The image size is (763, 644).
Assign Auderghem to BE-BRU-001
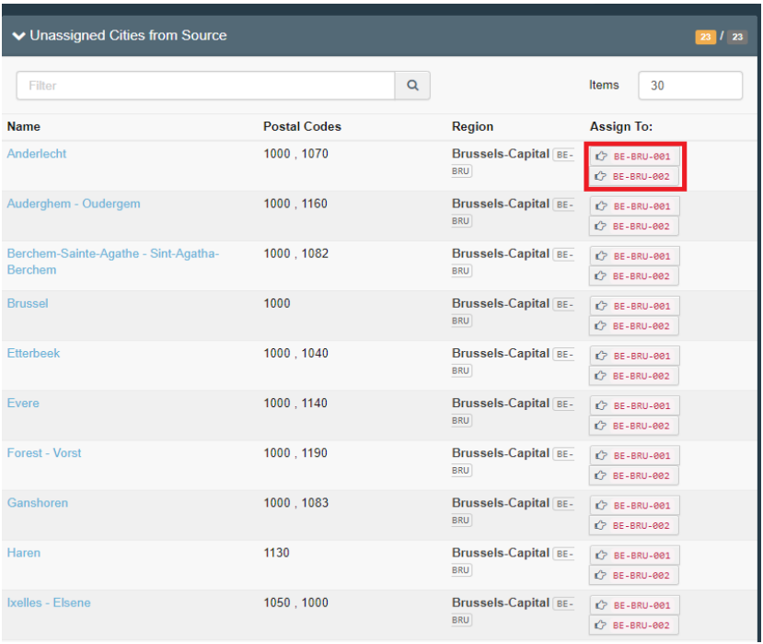pos(634,206)
